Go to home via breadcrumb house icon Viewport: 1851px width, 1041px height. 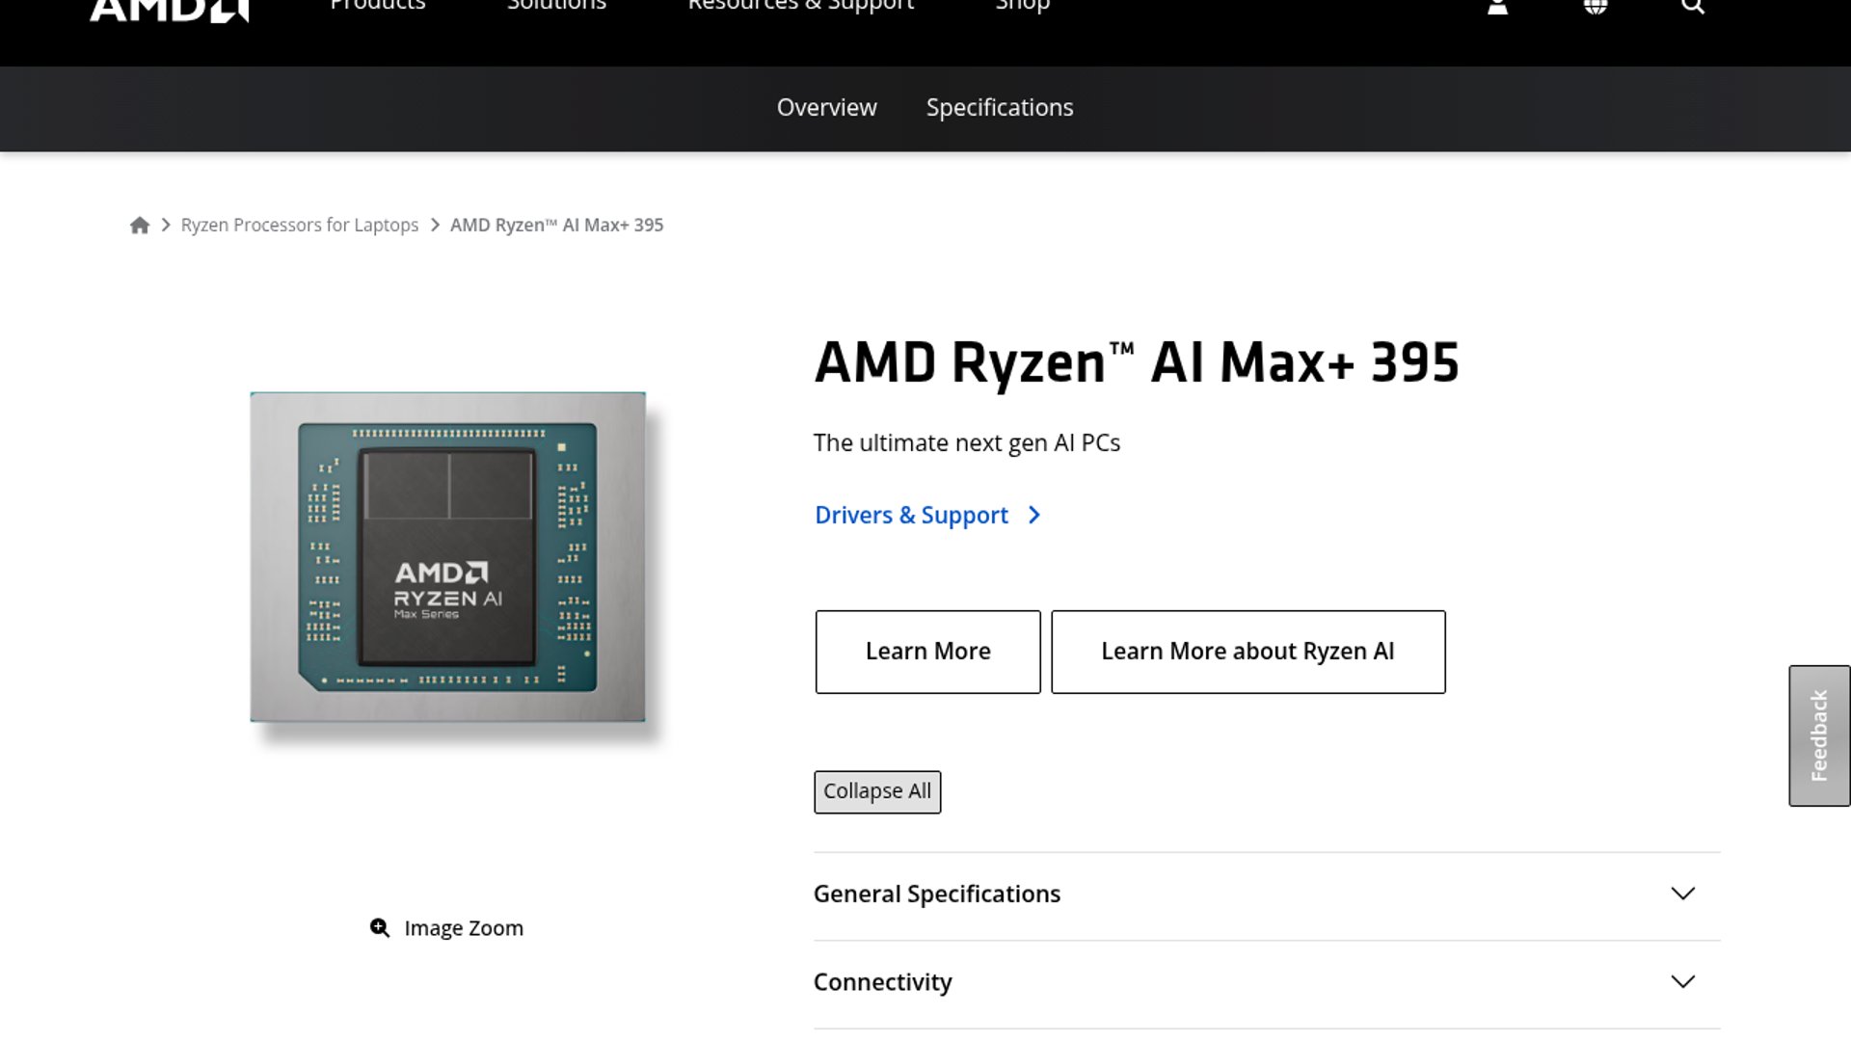point(140,226)
